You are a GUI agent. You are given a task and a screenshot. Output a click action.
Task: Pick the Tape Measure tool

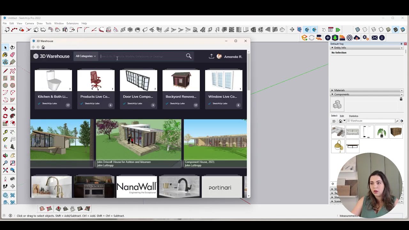coord(5,132)
